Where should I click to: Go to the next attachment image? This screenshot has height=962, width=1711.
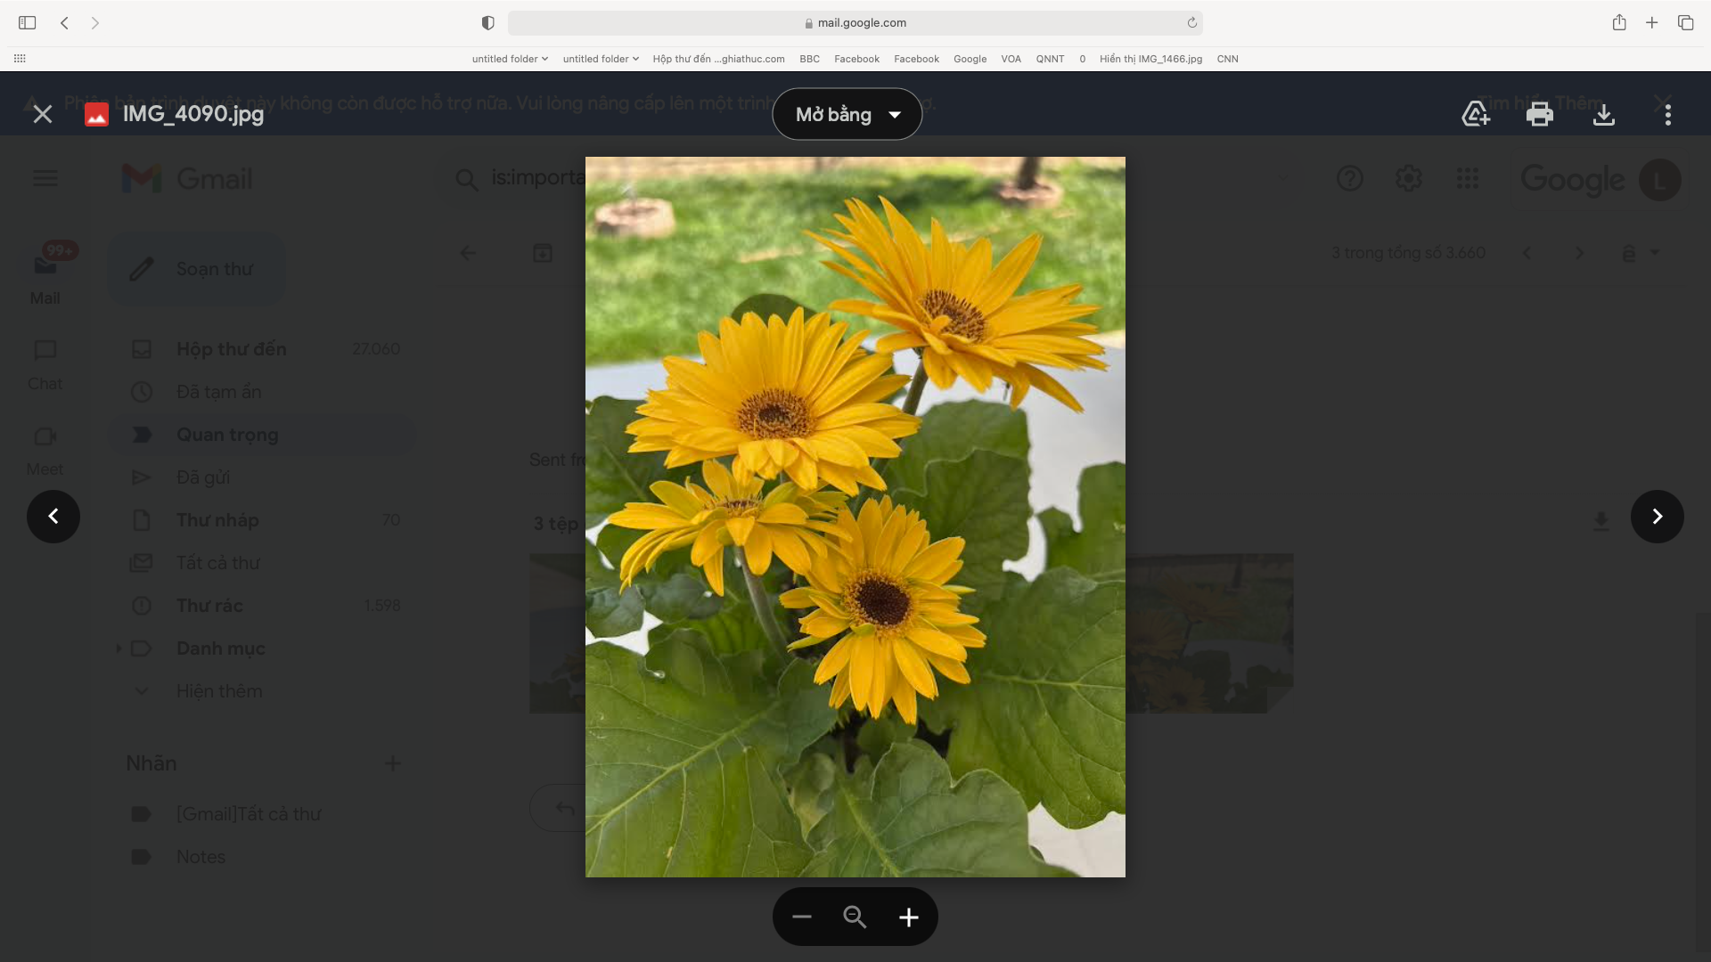tap(1657, 517)
